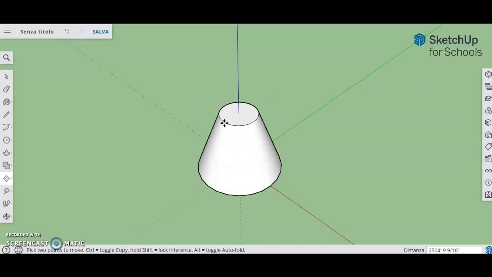This screenshot has height=277, width=492.
Task: Select the Walk footprints tool
Action: coord(7,204)
